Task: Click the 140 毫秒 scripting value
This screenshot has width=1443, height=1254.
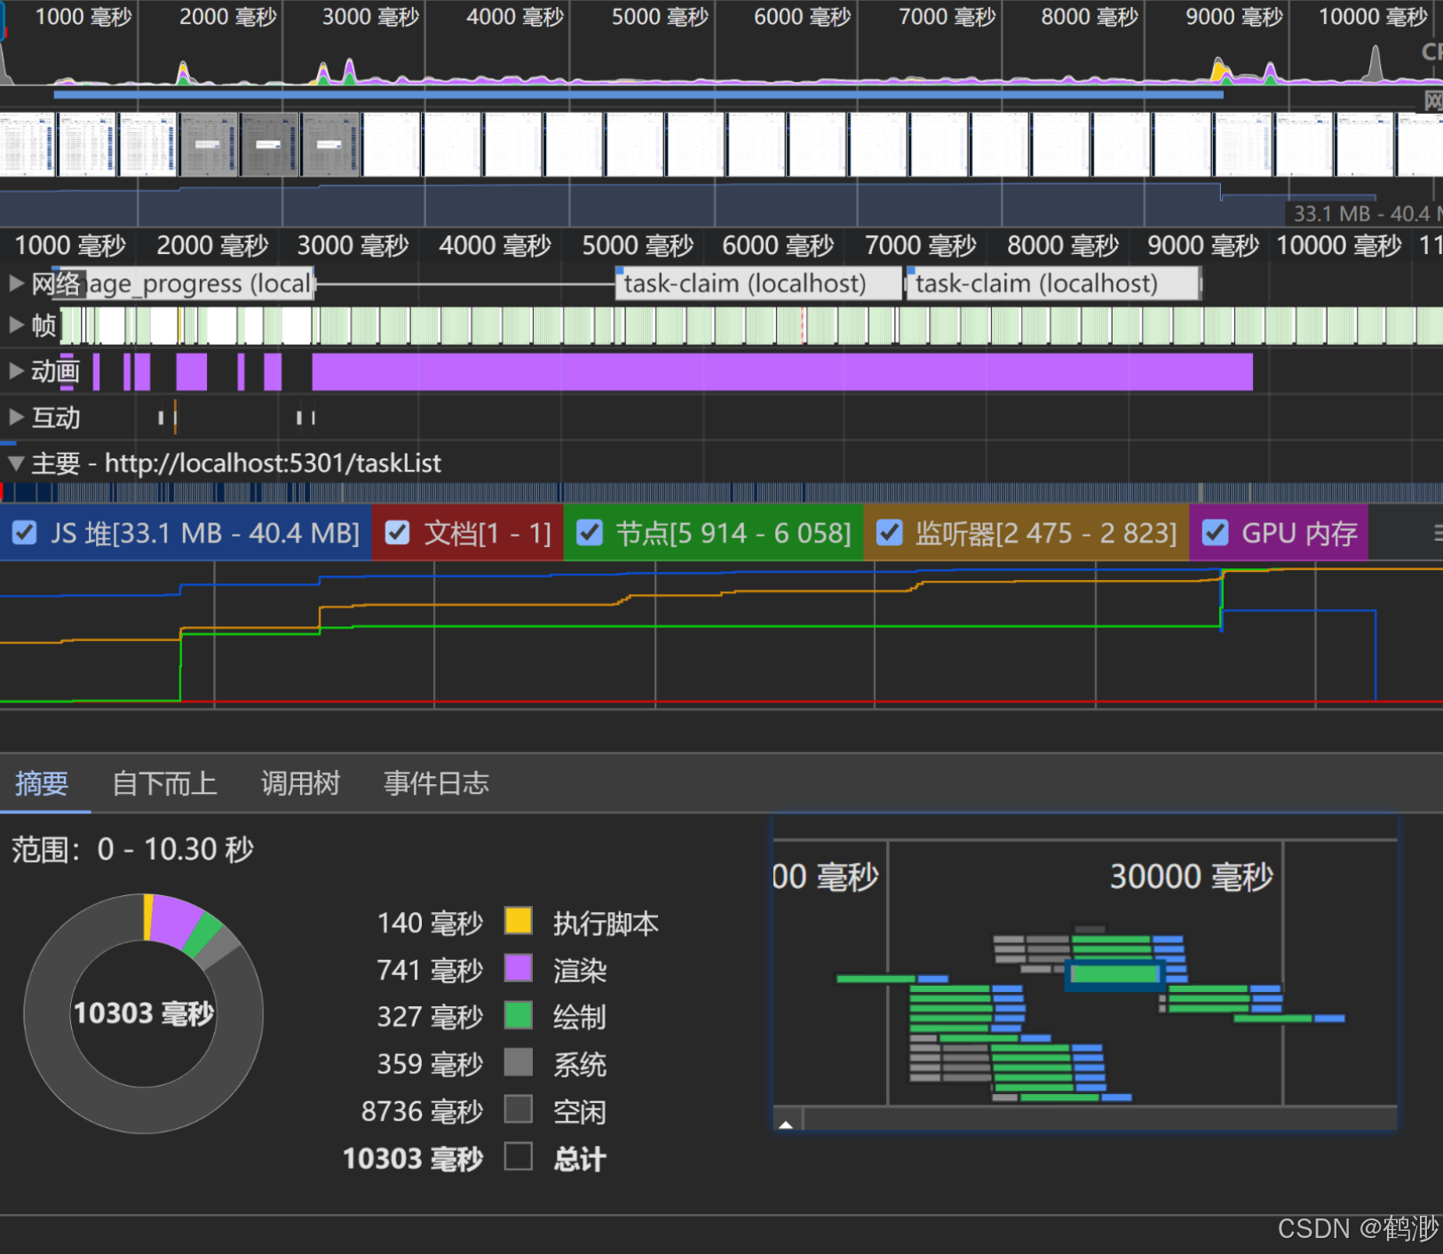Action: tap(430, 923)
